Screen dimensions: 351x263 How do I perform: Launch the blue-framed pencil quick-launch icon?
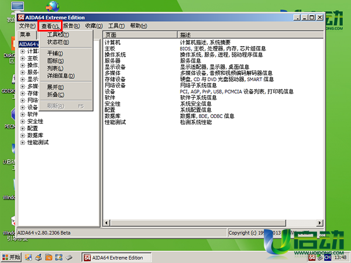[x=58, y=257]
